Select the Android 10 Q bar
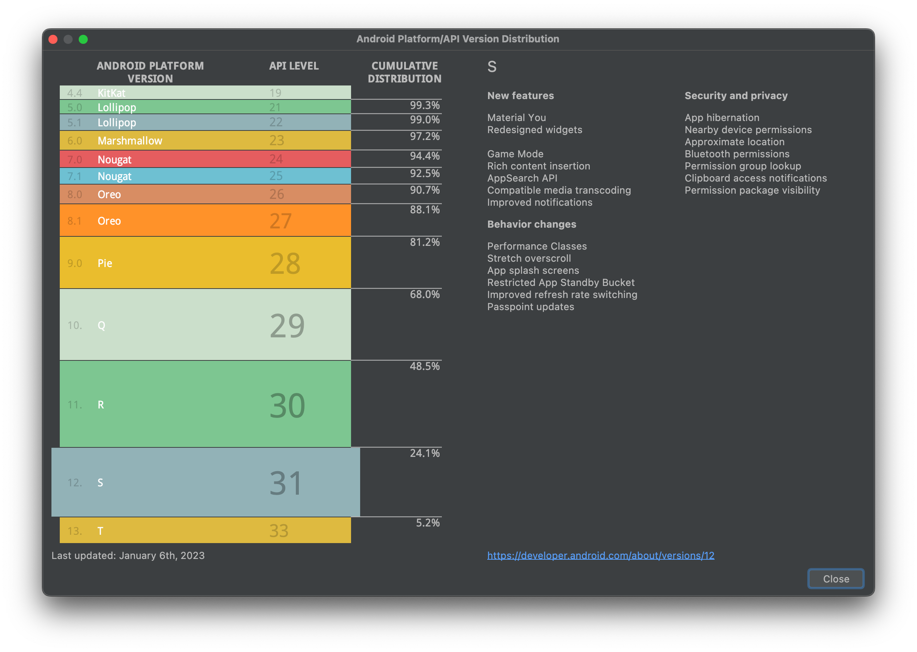Screen dimensions: 917x652 pyautogui.click(x=205, y=324)
